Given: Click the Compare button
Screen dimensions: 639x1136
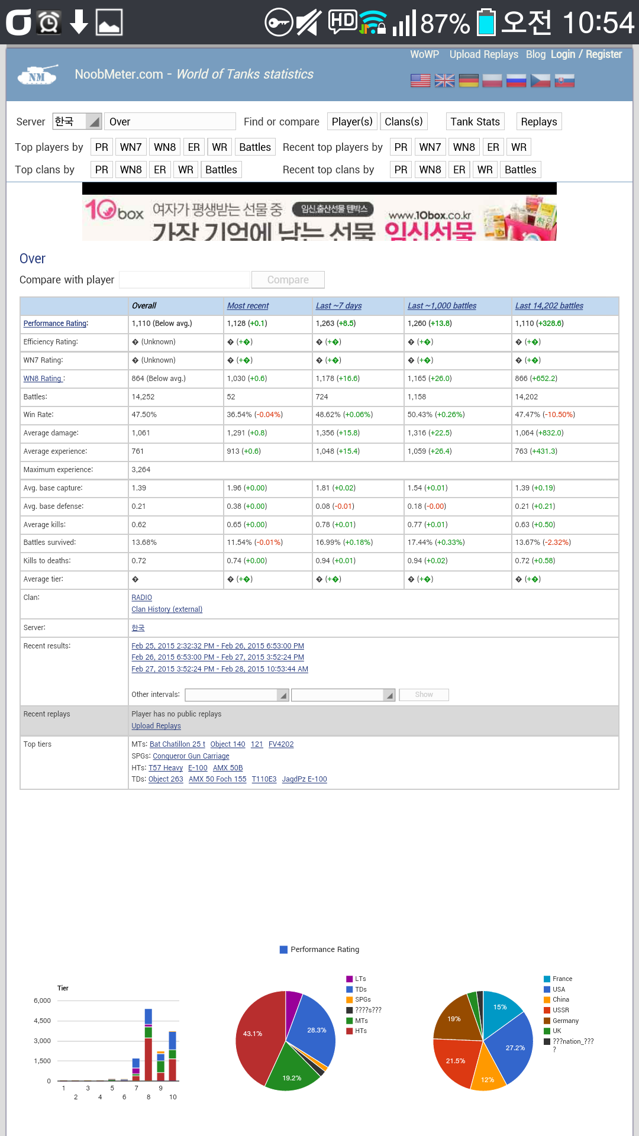Looking at the screenshot, I should click(288, 280).
